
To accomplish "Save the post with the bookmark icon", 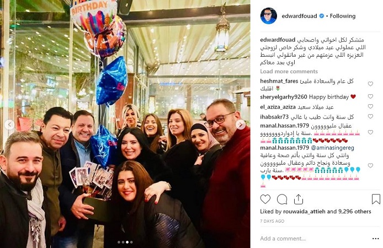I will (376, 199).
